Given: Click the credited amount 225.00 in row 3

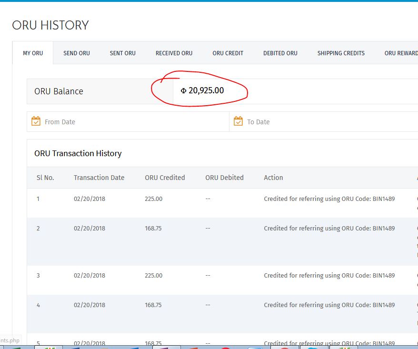Looking at the screenshot, I should (154, 275).
